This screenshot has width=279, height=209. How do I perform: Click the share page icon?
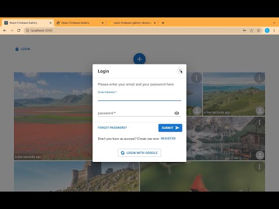click(x=252, y=30)
